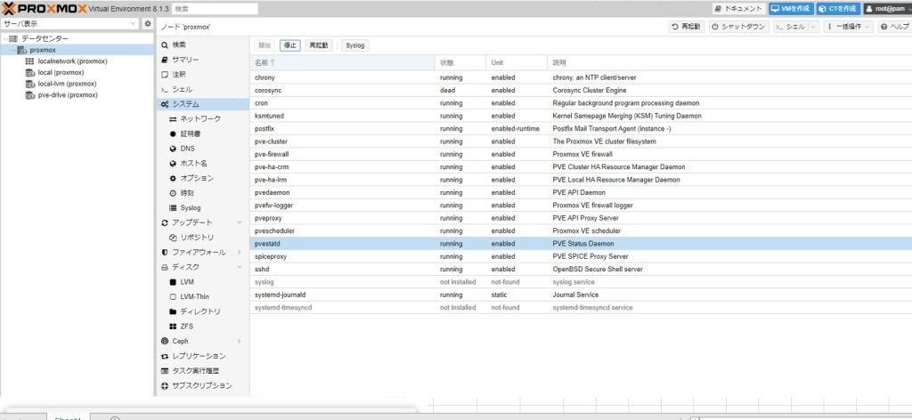Click the service 再起動 restart button
This screenshot has height=420, width=912.
click(x=319, y=45)
